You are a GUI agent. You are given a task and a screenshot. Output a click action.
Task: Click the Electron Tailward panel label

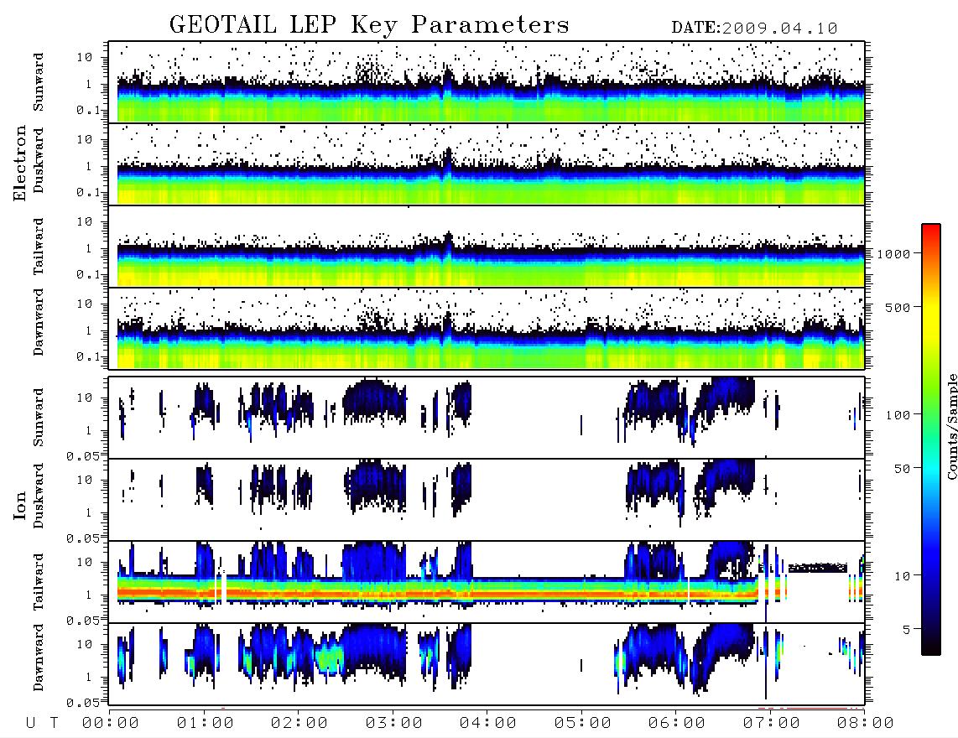(x=39, y=247)
